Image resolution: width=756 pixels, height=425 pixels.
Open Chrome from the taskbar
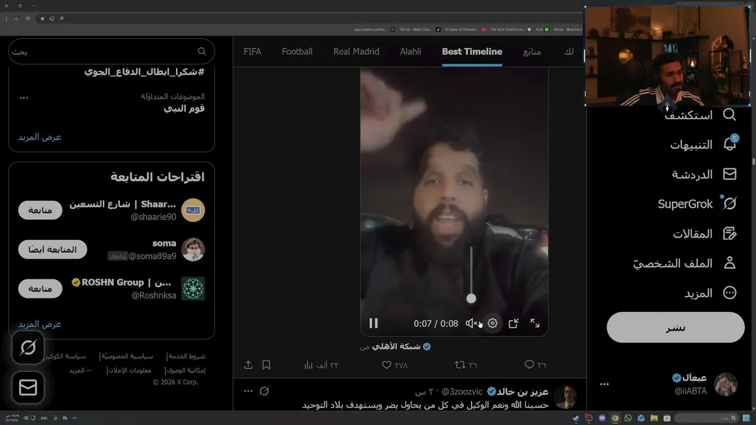615,419
